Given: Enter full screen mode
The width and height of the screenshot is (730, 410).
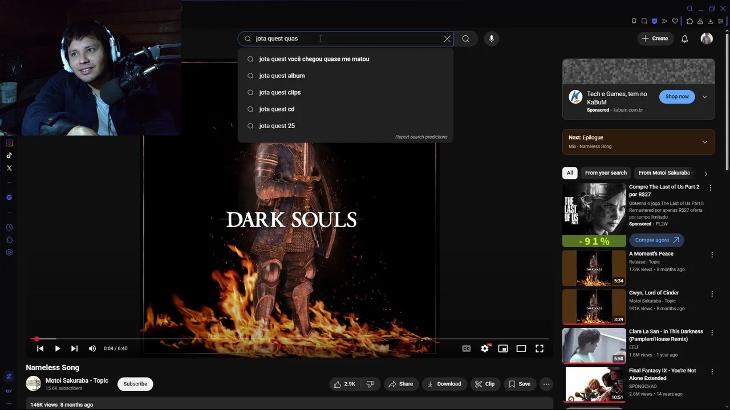Looking at the screenshot, I should click(x=540, y=348).
